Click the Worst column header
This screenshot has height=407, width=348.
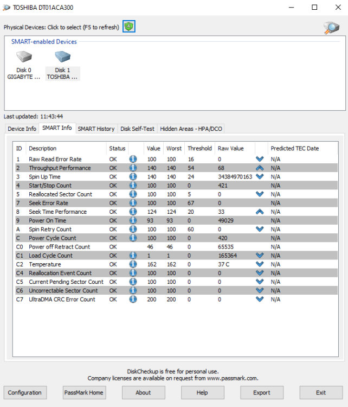174,148
